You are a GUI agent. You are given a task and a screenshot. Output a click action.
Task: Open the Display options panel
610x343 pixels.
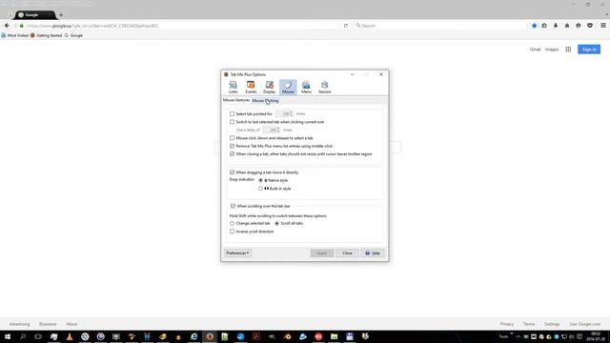pyautogui.click(x=269, y=87)
